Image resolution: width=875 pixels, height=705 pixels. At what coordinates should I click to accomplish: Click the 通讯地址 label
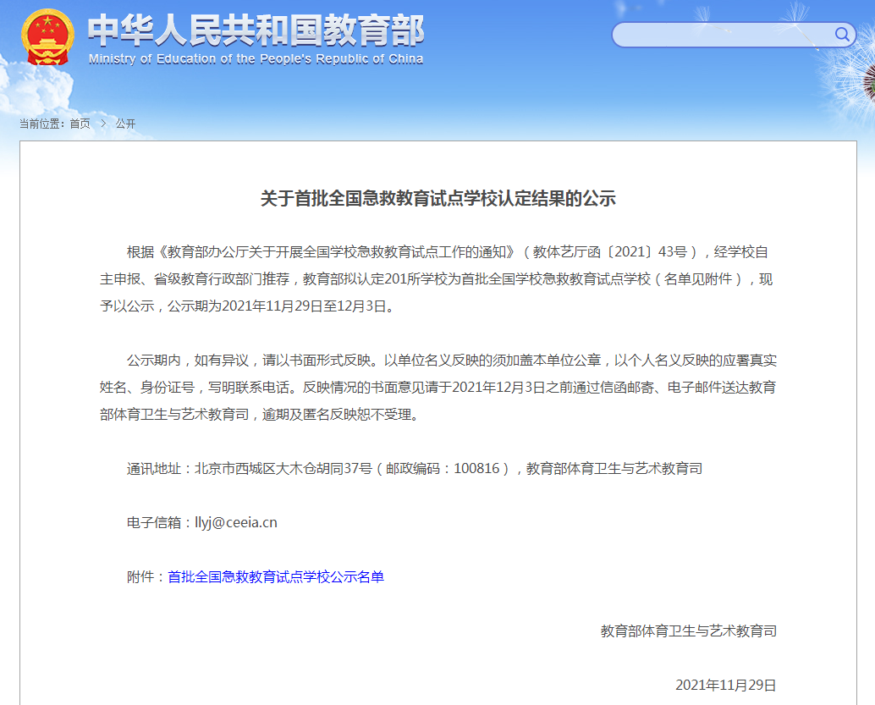tap(153, 468)
